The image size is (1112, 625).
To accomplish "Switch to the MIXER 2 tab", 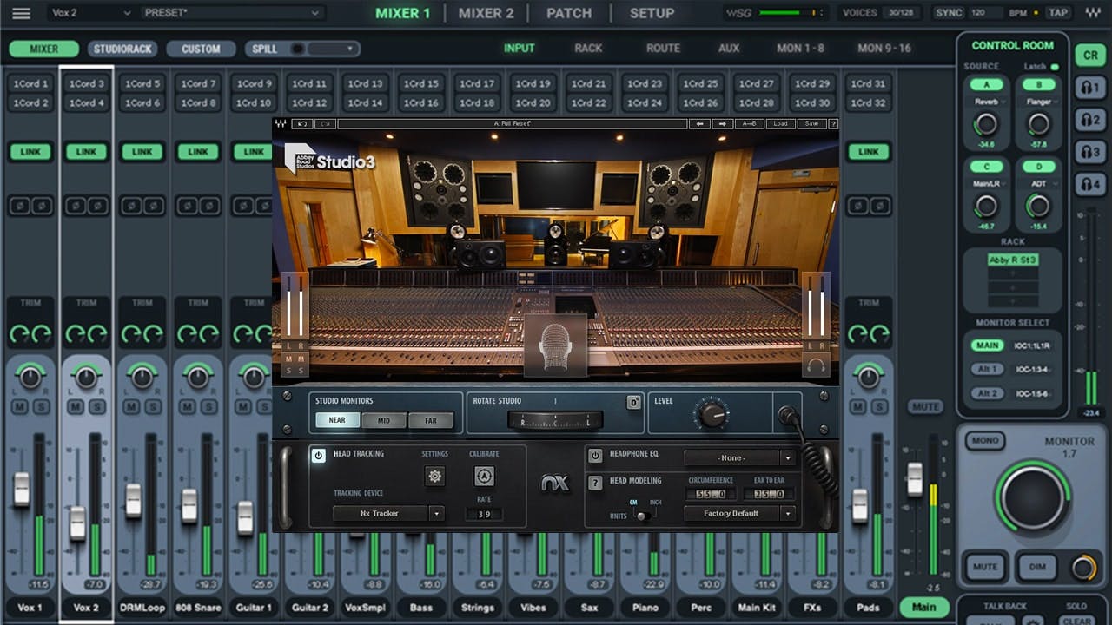I will [x=486, y=13].
